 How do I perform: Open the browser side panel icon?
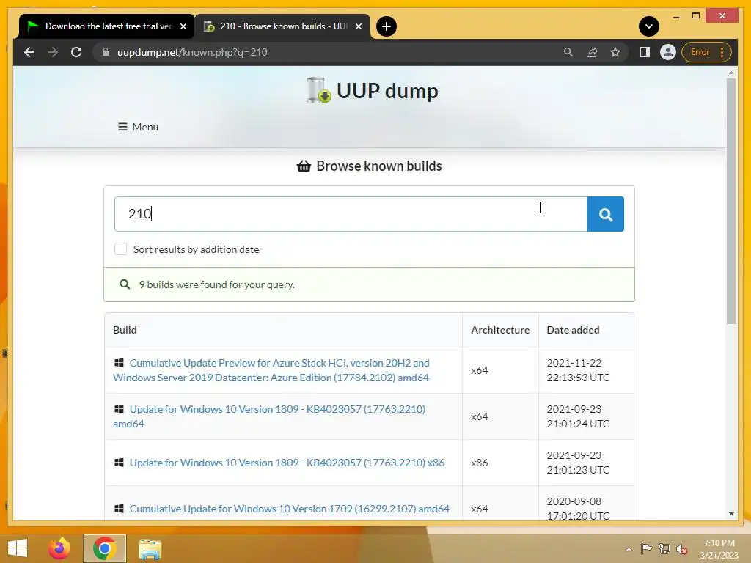(644, 52)
